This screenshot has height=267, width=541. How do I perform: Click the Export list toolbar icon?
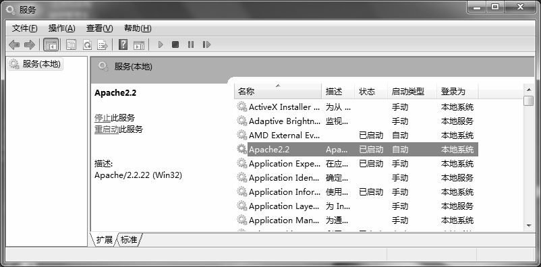tap(103, 45)
